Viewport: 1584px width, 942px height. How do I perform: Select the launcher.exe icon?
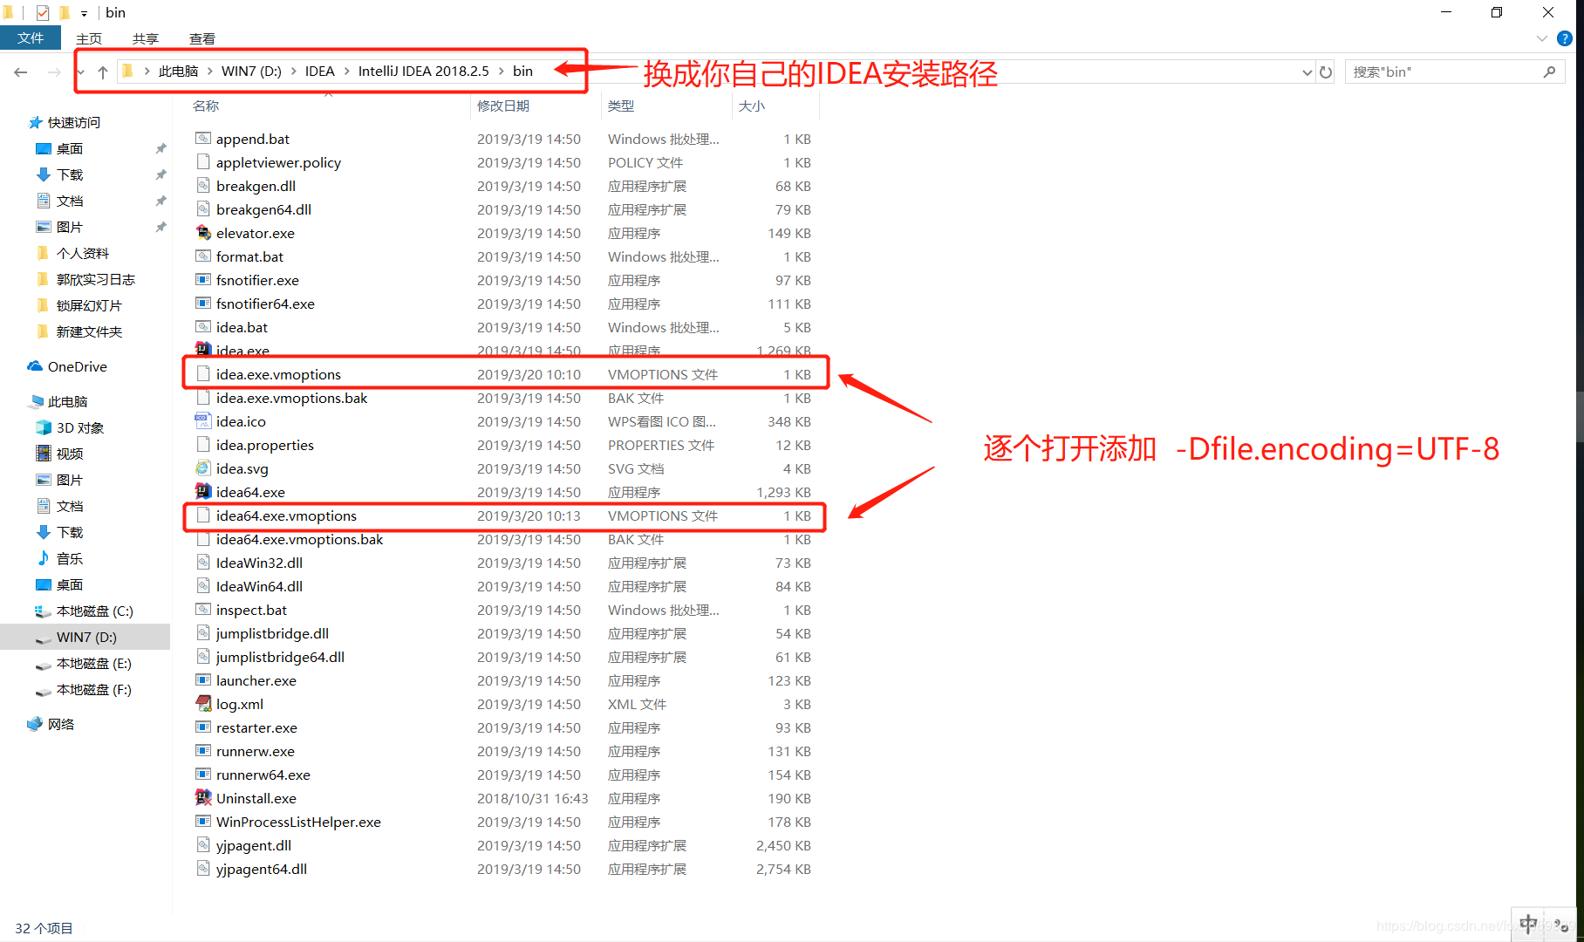(x=203, y=679)
